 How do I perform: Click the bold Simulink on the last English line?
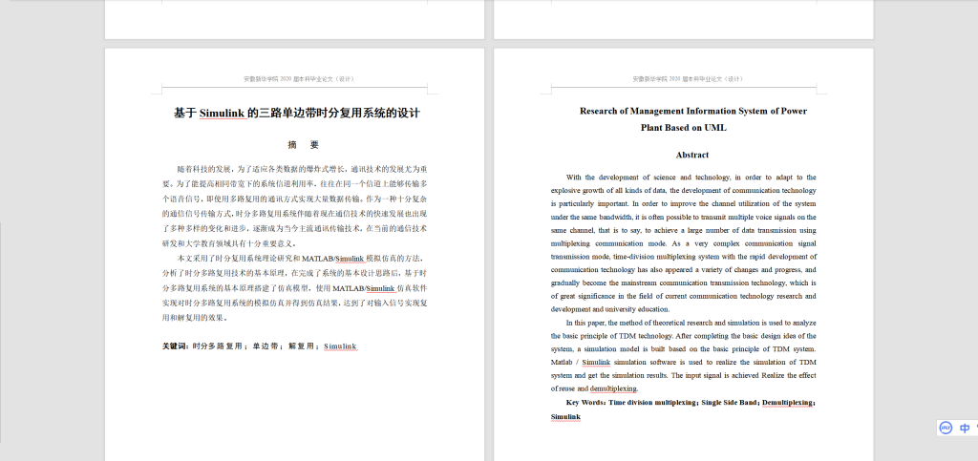565,416
